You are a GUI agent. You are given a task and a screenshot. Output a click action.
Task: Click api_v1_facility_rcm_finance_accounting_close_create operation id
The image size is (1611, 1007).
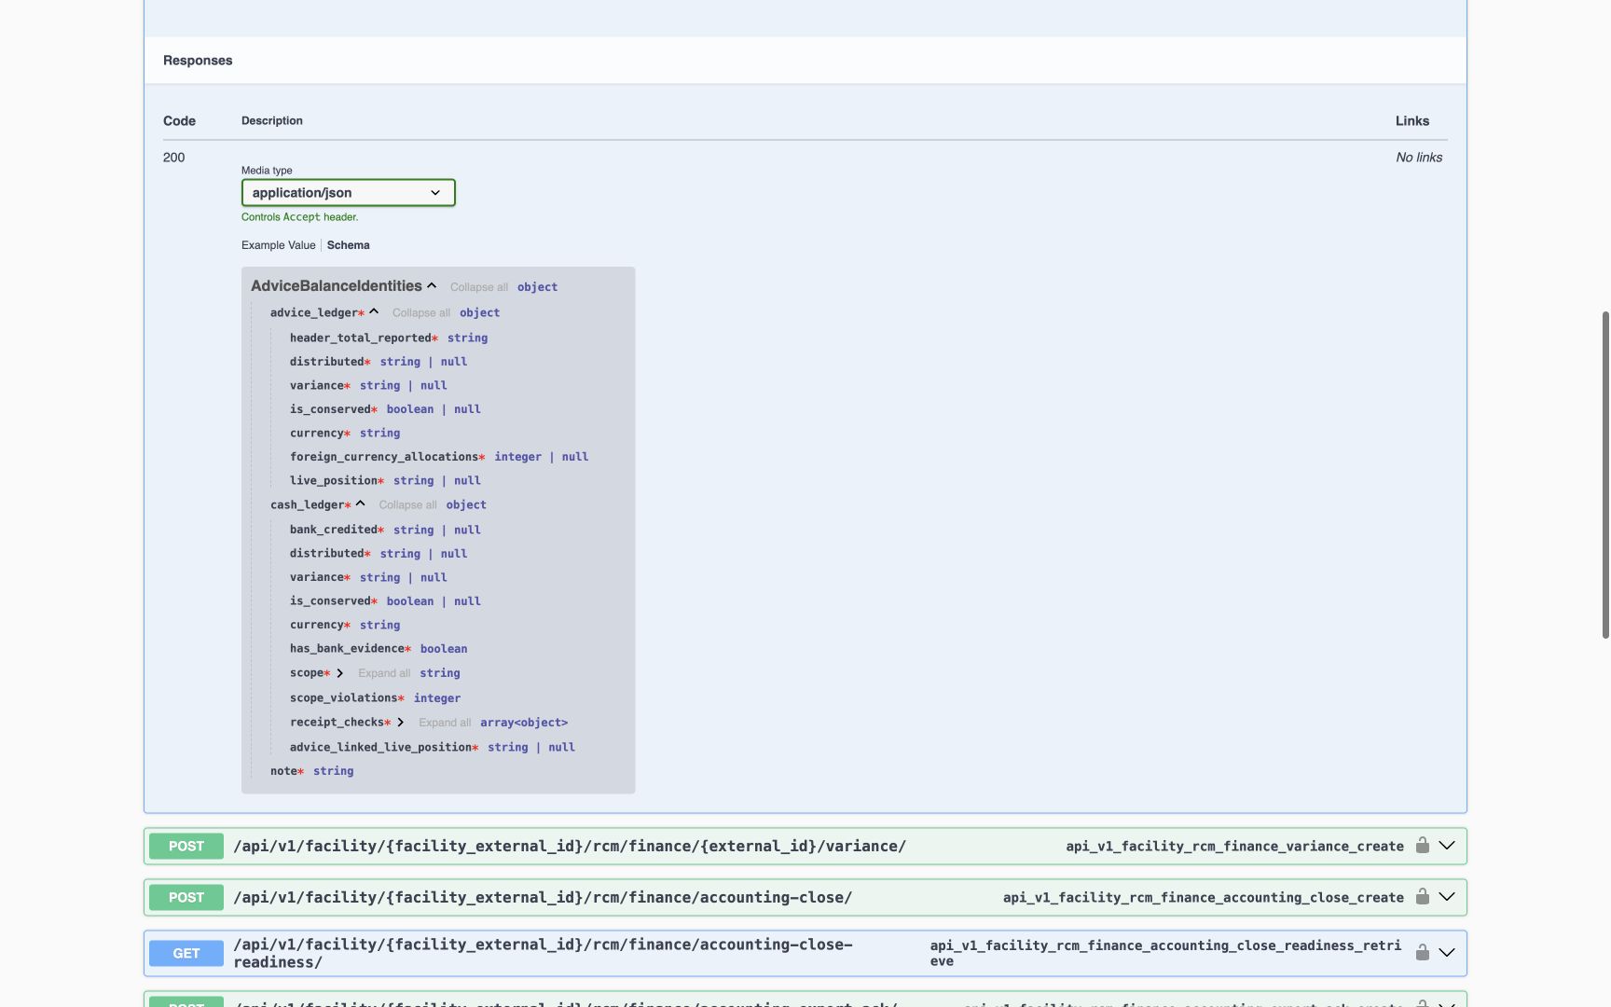click(x=1203, y=898)
